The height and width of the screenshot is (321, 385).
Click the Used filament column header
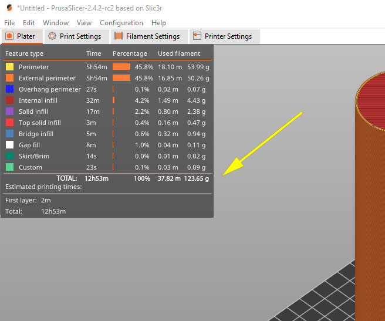tap(179, 53)
